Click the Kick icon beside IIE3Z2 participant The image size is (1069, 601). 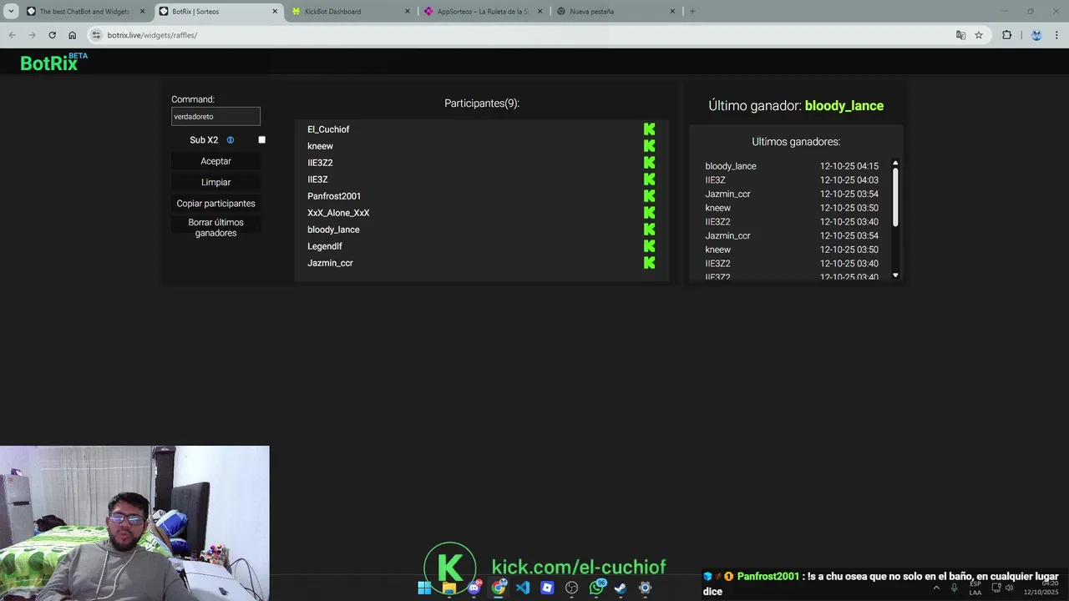pyautogui.click(x=649, y=163)
